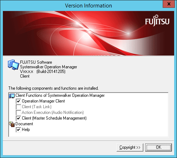
Task: Toggle Client (Master Schedule Management) checkbox
Action: coord(18,118)
